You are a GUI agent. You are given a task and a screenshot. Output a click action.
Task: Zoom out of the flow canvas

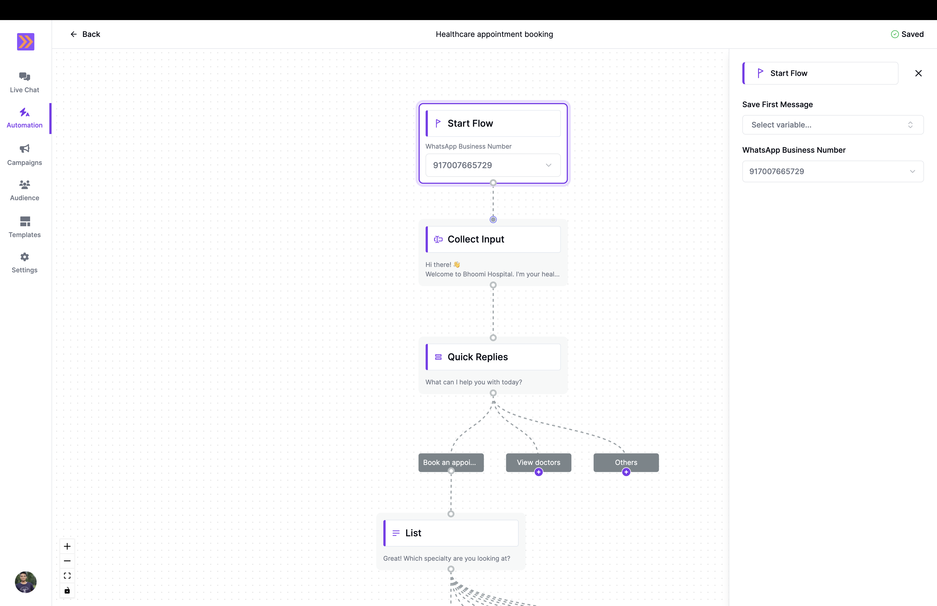pos(67,560)
